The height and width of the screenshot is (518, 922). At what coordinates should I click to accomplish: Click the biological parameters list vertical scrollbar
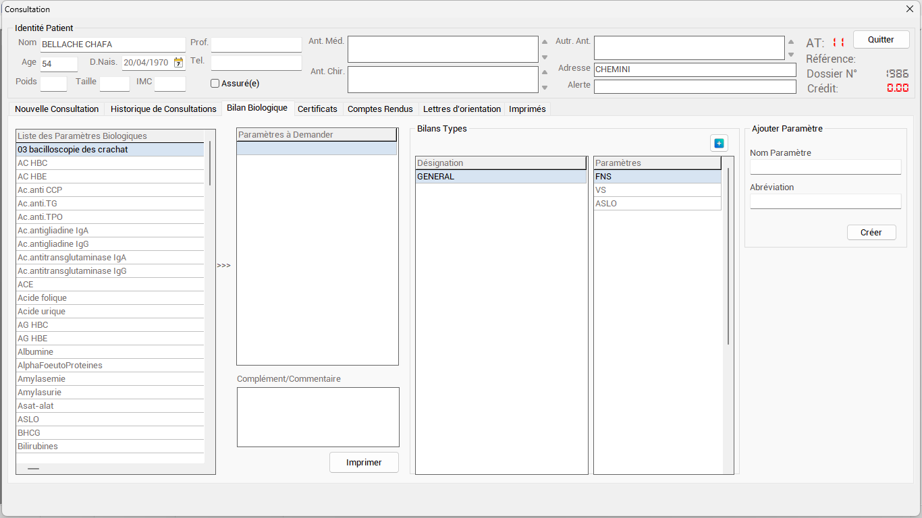tap(209, 163)
